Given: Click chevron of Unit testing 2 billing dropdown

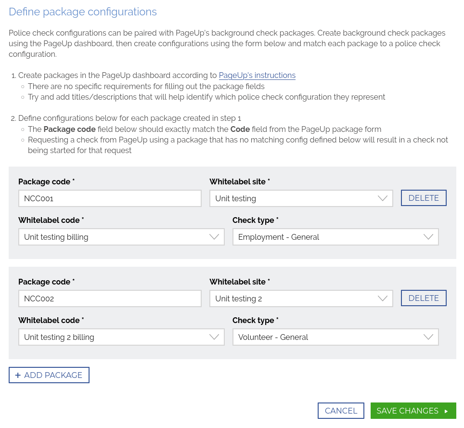Looking at the screenshot, I should pos(214,337).
